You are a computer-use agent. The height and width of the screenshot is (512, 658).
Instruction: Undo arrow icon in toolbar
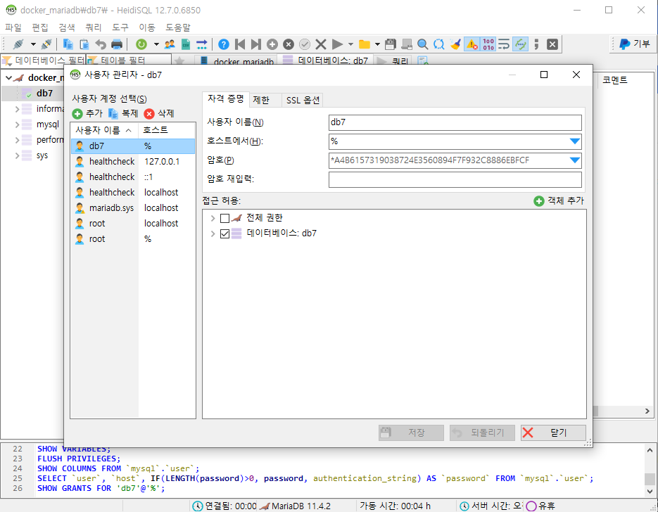click(x=101, y=44)
